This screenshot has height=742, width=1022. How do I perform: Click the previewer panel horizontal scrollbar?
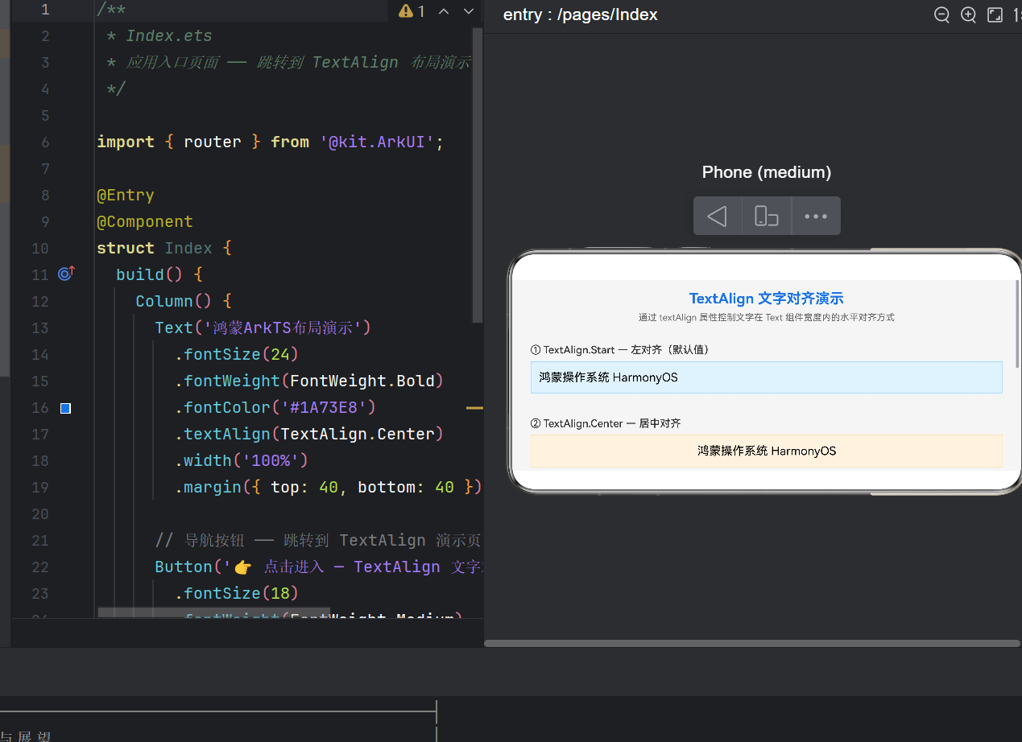pyautogui.click(x=752, y=643)
